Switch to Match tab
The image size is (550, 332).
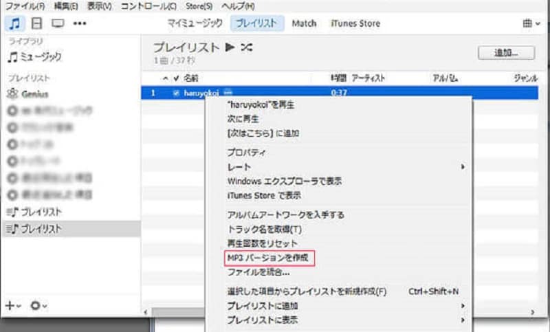[x=304, y=23]
